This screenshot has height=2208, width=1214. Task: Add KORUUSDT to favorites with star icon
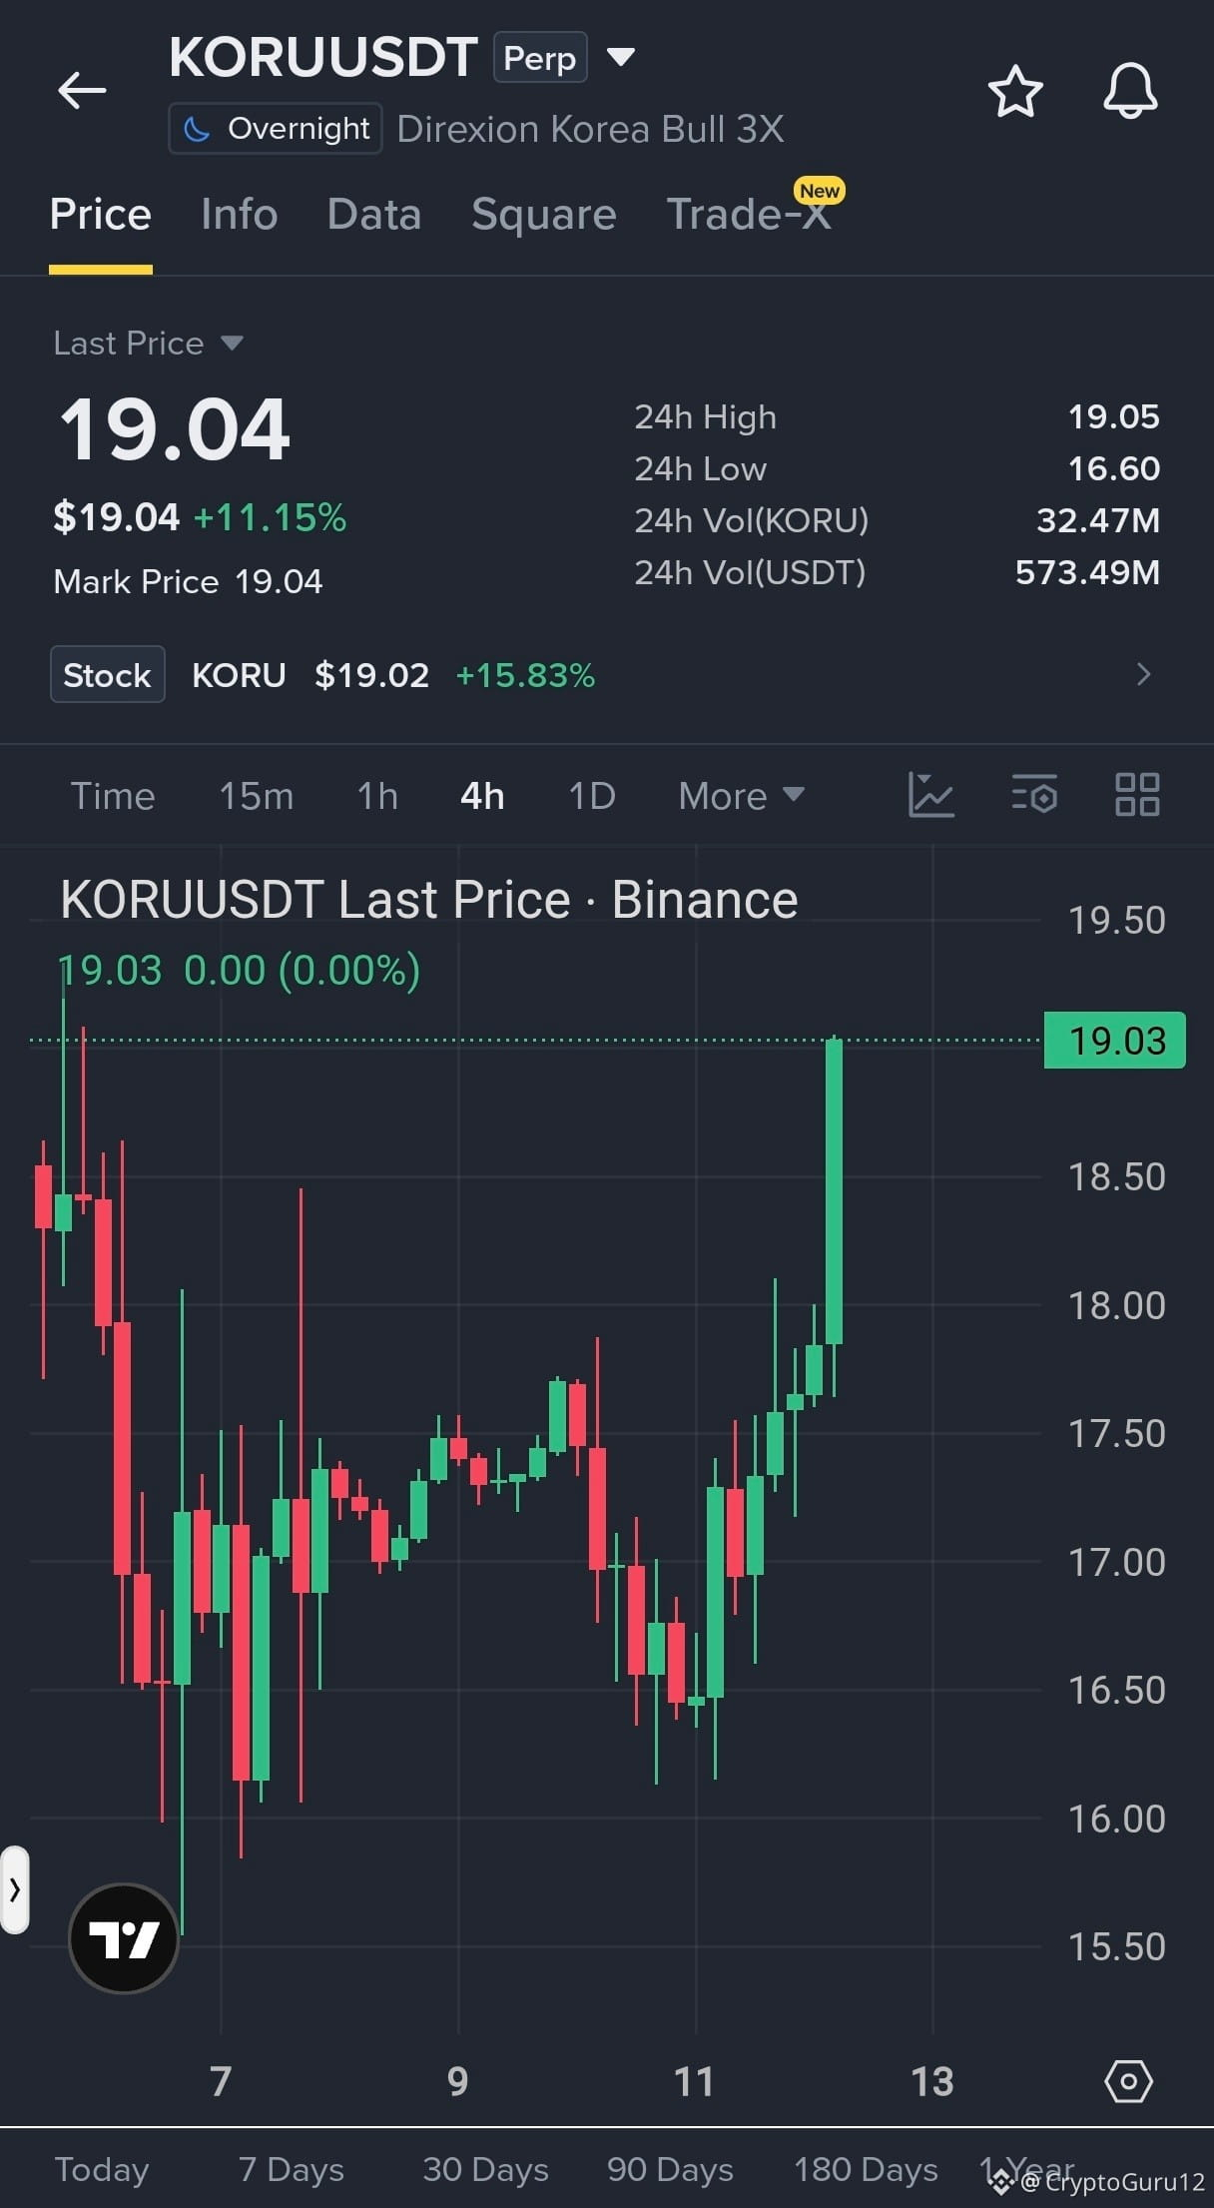[x=1015, y=92]
